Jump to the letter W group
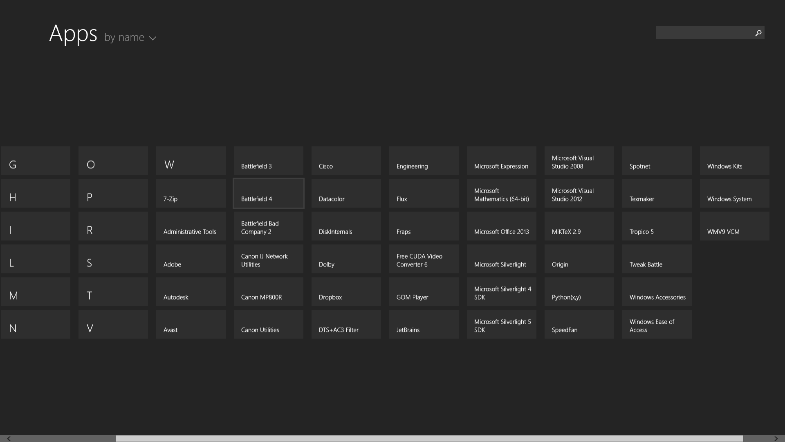785x442 pixels. [191, 161]
